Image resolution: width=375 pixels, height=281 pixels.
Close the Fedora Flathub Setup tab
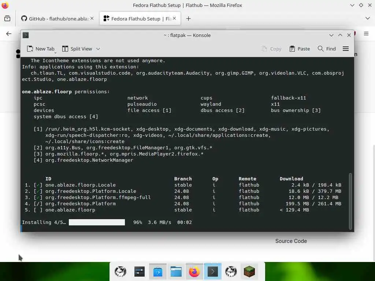click(174, 18)
